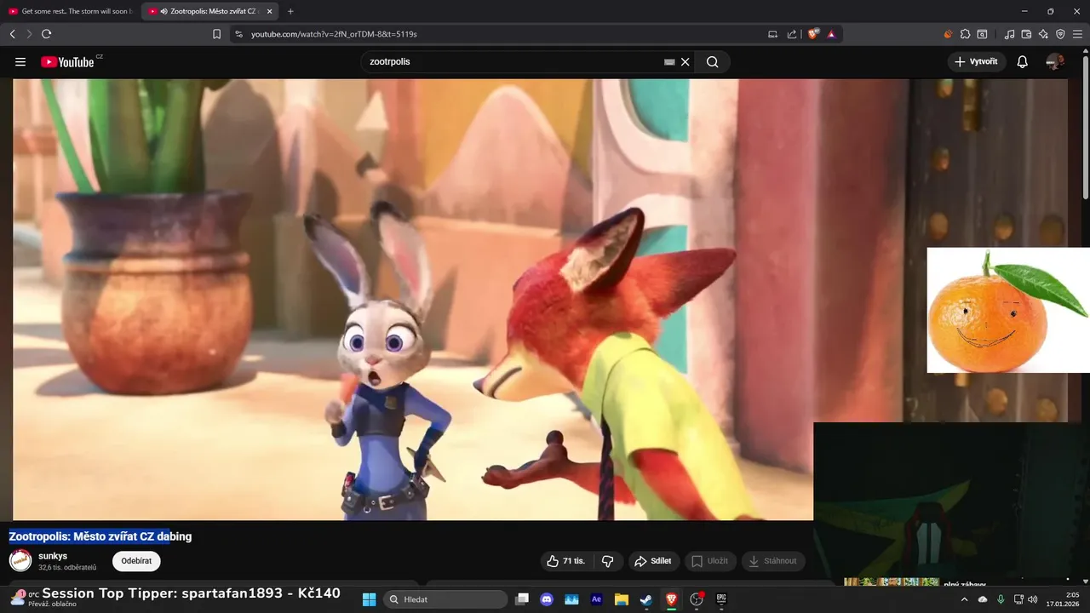This screenshot has height=613, width=1090.
Task: Open the OBS icon on taskbar
Action: 697,599
